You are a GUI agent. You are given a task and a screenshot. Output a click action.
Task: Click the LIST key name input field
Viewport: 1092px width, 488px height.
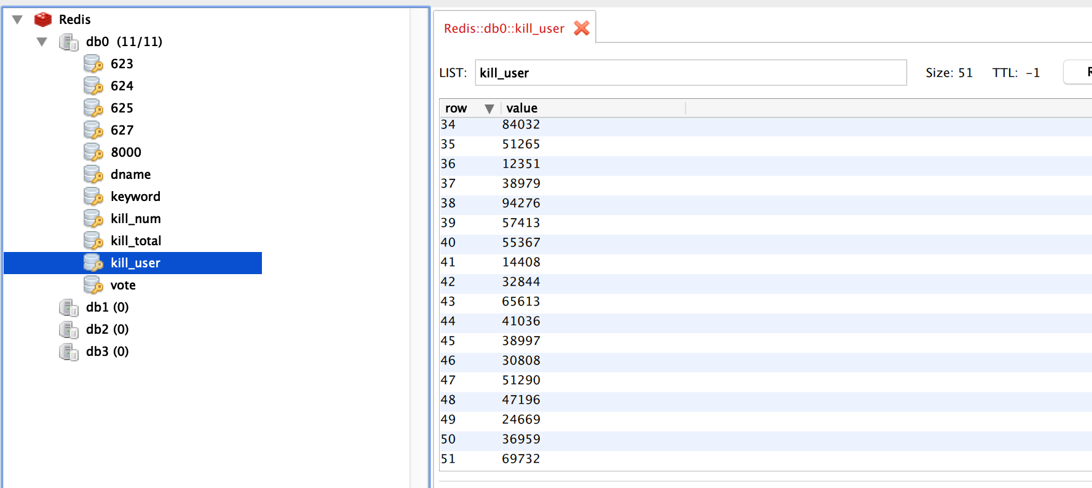click(690, 73)
